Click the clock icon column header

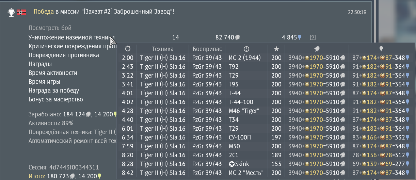pos(128,49)
